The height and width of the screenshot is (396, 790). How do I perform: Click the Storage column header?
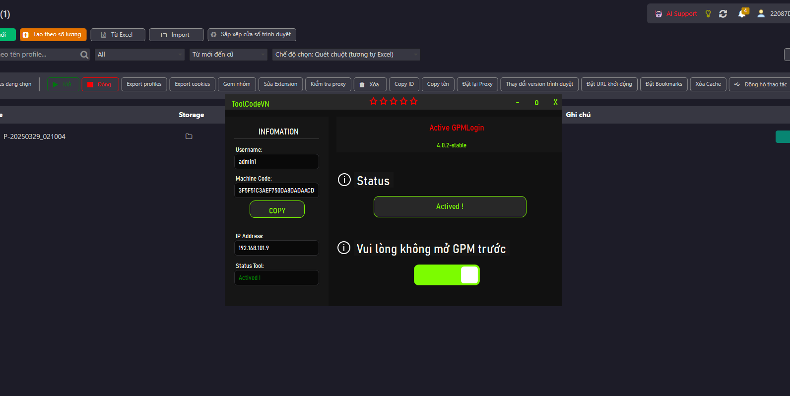point(192,115)
